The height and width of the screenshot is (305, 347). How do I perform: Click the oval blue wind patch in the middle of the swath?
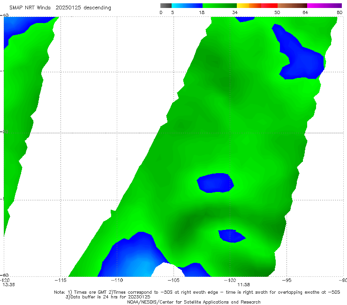tap(215, 183)
